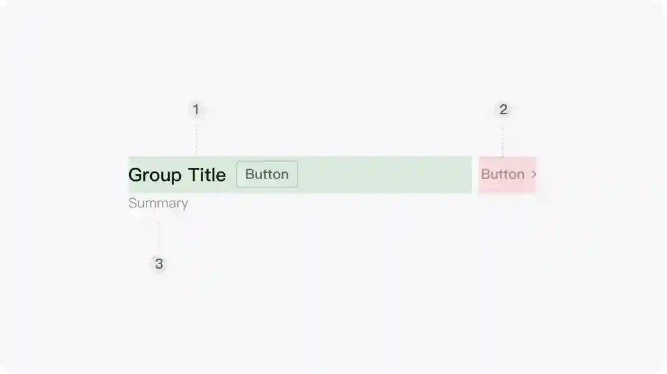Click the word Title in the heading
The image size is (667, 374).
207,175
